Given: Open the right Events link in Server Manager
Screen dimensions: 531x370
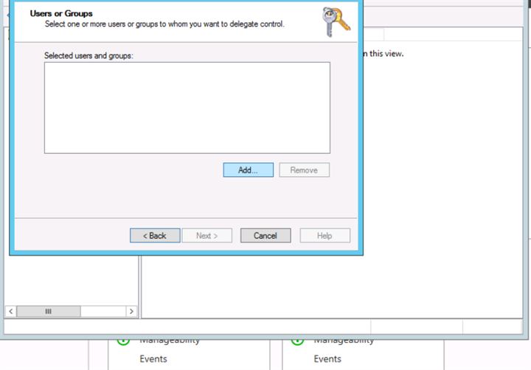Looking at the screenshot, I should coord(327,359).
